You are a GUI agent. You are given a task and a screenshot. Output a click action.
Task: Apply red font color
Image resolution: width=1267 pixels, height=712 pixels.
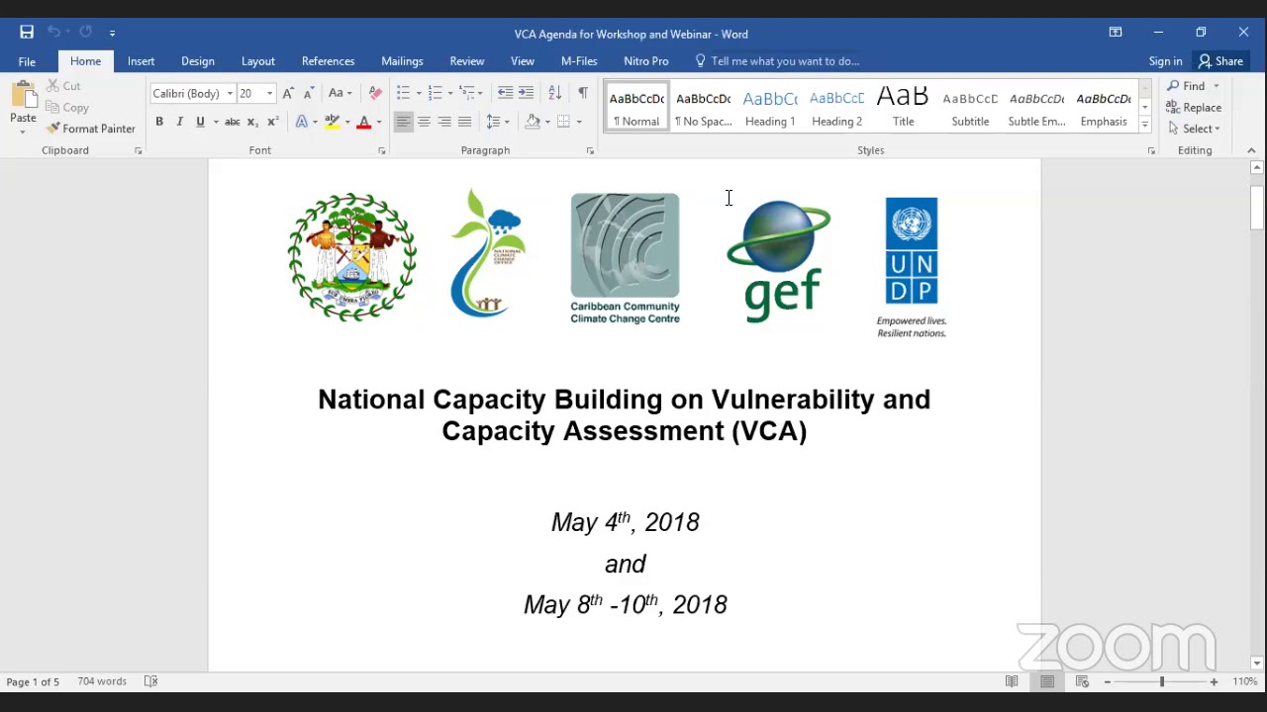tap(363, 122)
